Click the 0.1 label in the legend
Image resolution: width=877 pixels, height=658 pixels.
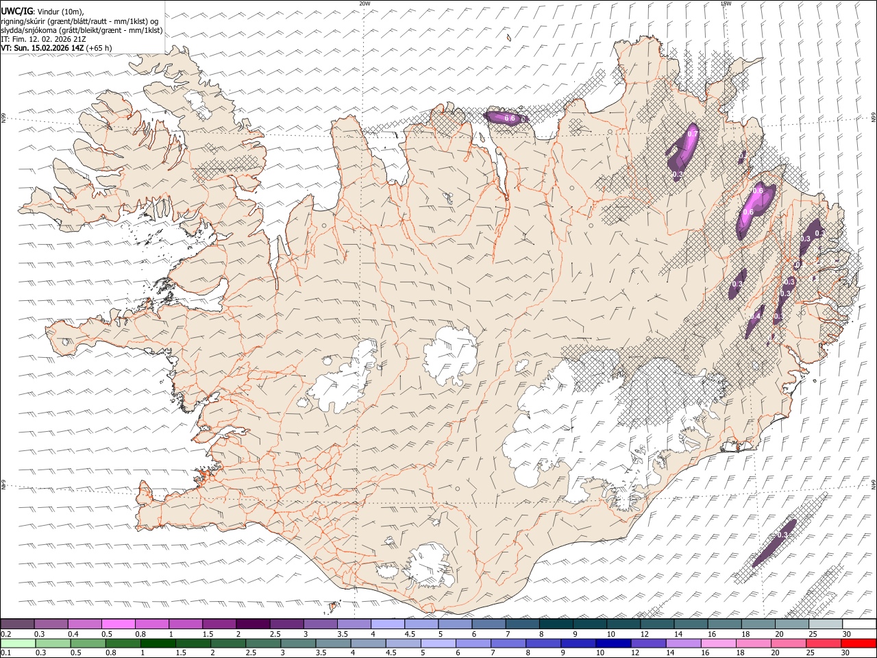[x=6, y=653]
